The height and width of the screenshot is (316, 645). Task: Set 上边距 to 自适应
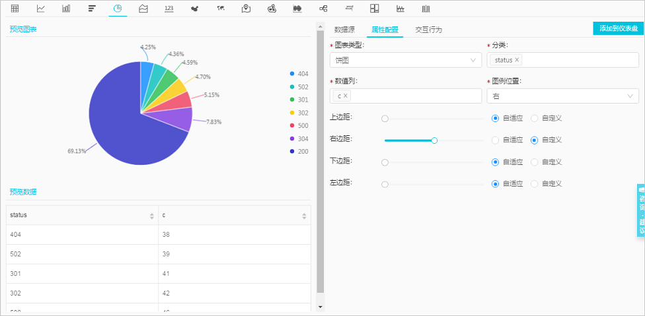pyautogui.click(x=495, y=118)
